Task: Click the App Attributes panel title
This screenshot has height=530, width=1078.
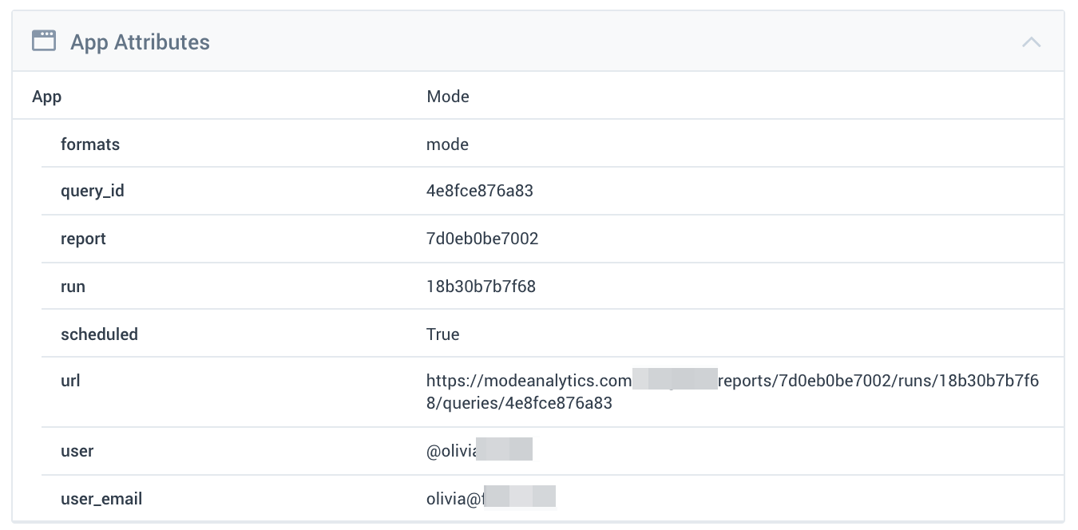Action: click(140, 42)
